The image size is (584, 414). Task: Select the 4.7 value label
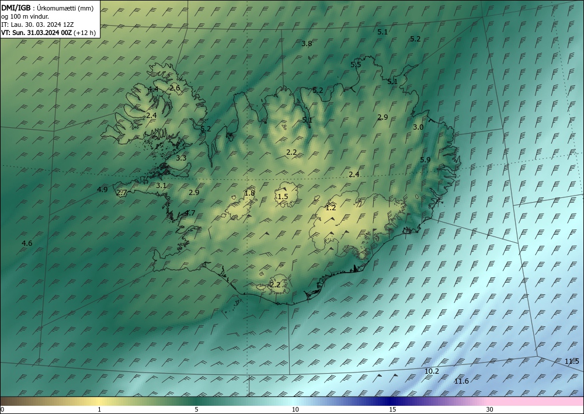190,213
